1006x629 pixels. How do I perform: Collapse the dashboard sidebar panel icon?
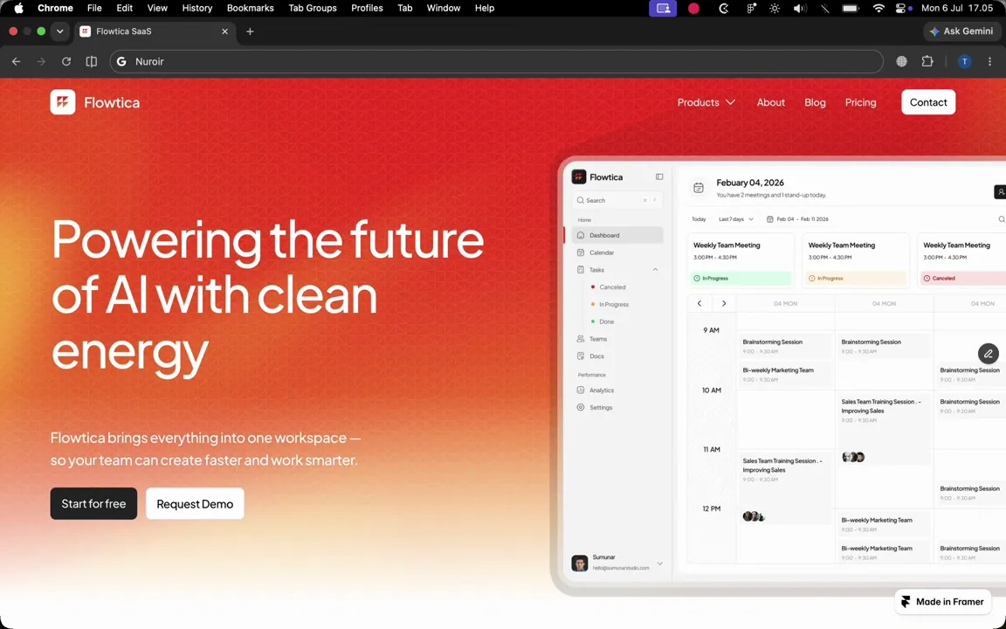pyautogui.click(x=659, y=176)
